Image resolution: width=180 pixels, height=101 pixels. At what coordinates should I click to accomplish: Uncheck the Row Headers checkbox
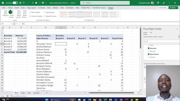point(30,12)
